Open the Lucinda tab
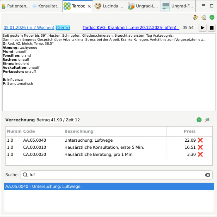217x217 pixels. [110, 6]
